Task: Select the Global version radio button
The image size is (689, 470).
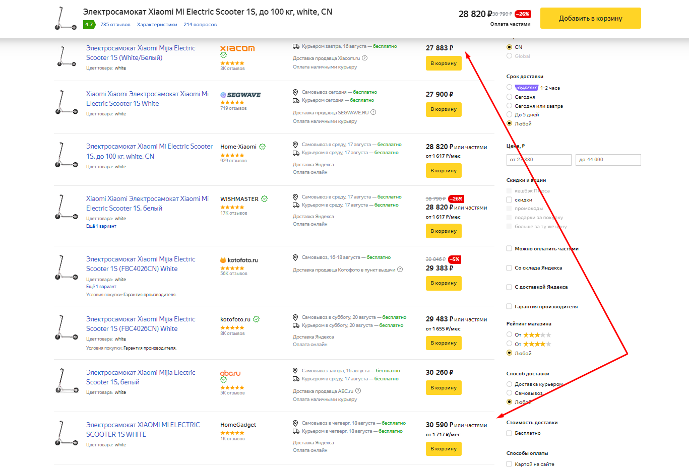Action: pyautogui.click(x=509, y=56)
